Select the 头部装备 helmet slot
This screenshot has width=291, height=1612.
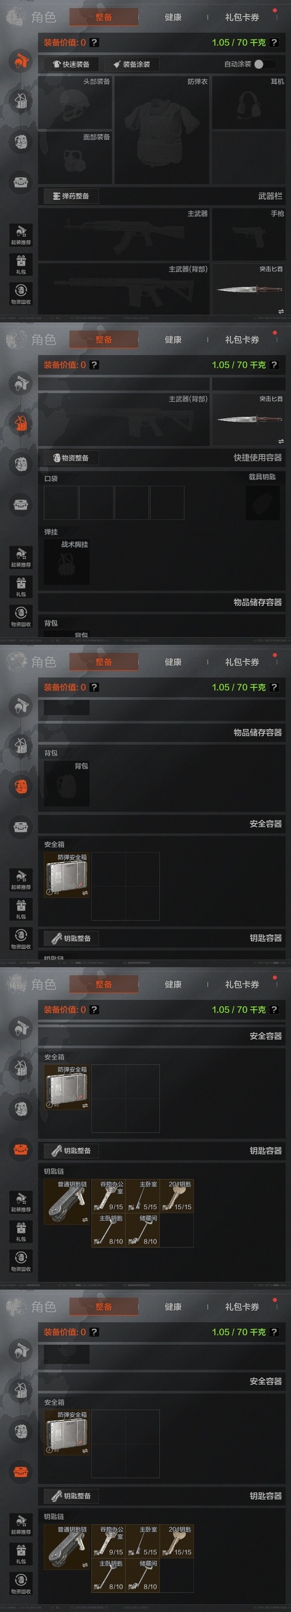75,102
